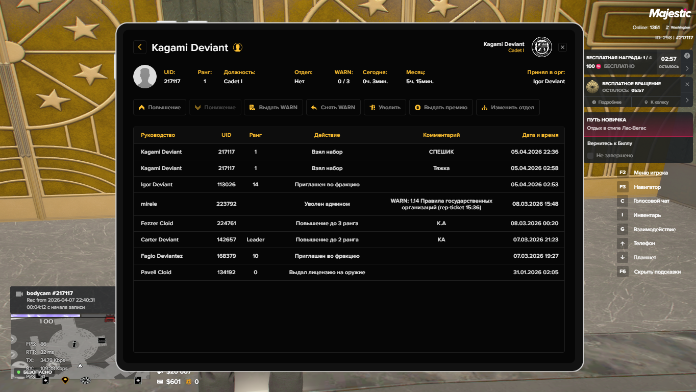Close the free spin notification

coord(687,84)
